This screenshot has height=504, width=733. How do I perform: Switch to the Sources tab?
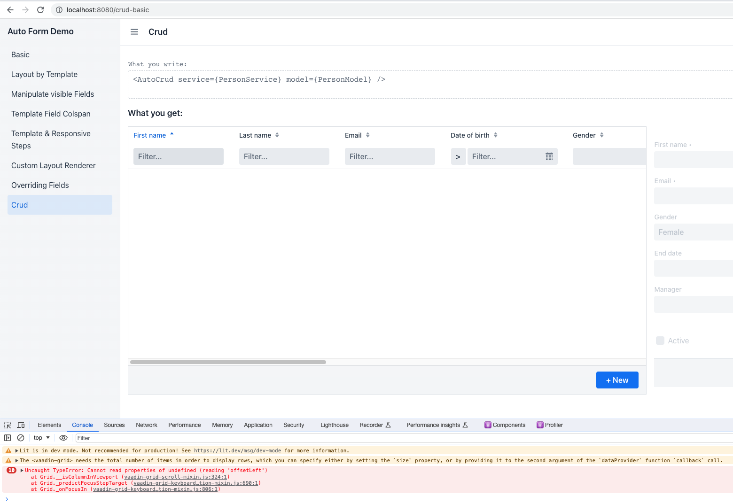[114, 425]
